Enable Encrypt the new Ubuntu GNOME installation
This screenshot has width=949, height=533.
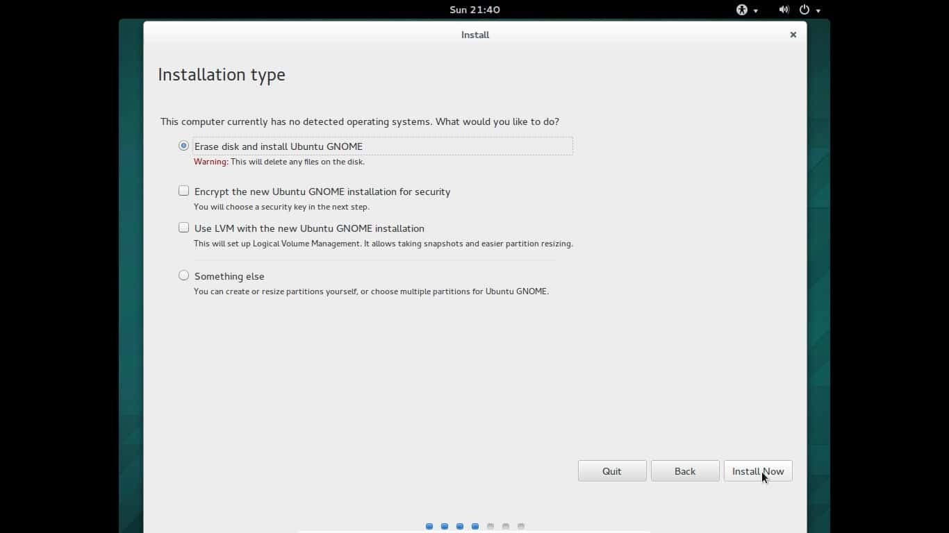click(183, 191)
